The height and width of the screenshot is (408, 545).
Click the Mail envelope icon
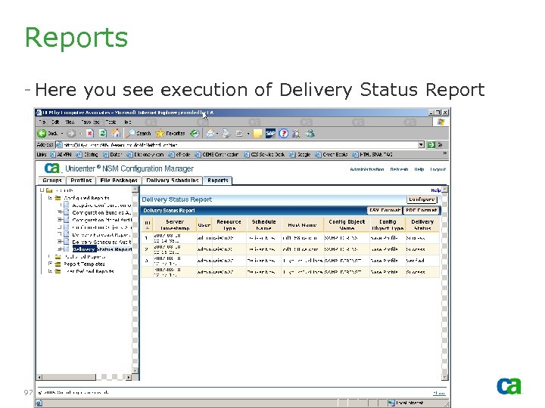(210, 133)
